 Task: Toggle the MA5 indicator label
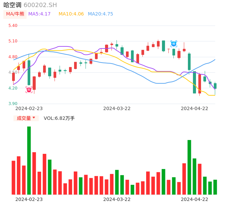pos(39,14)
